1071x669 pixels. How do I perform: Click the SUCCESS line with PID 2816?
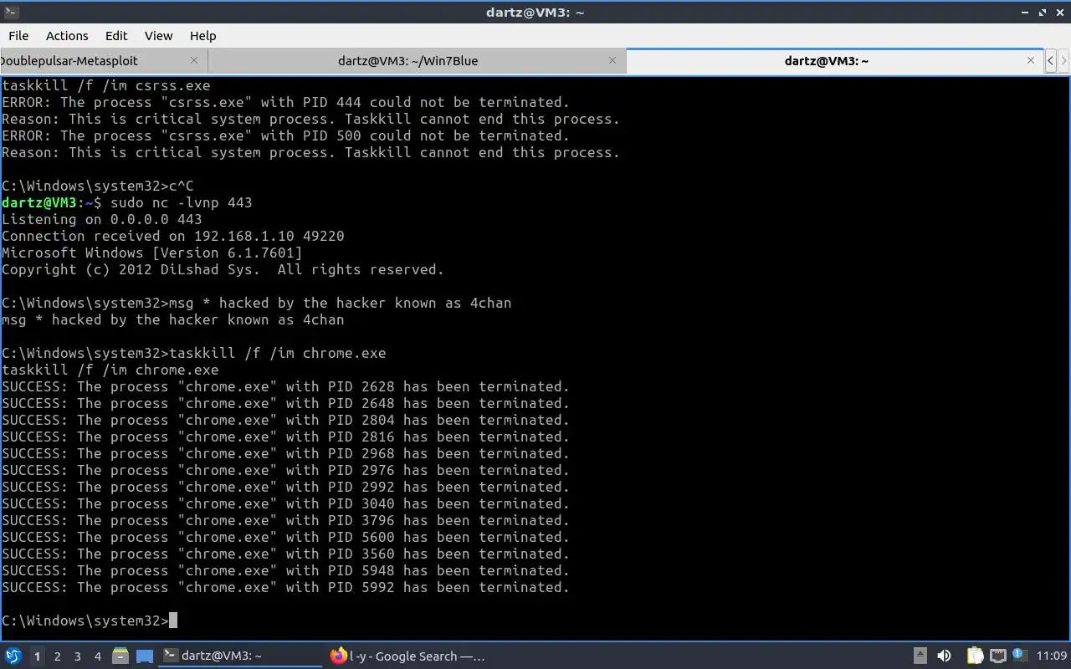click(x=285, y=437)
